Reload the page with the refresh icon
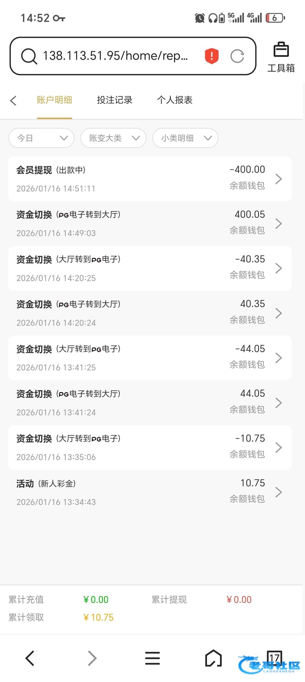305x682 pixels. tap(237, 56)
